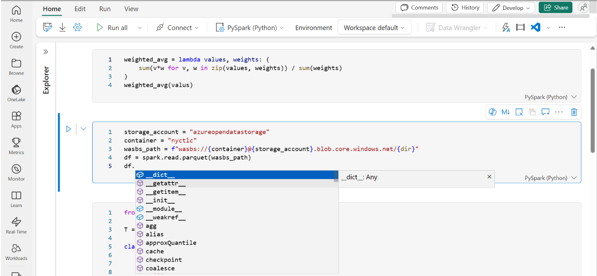Open the History button

(465, 8)
